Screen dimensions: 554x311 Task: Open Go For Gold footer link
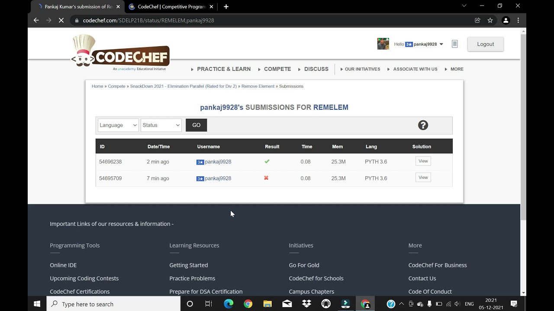click(304, 265)
